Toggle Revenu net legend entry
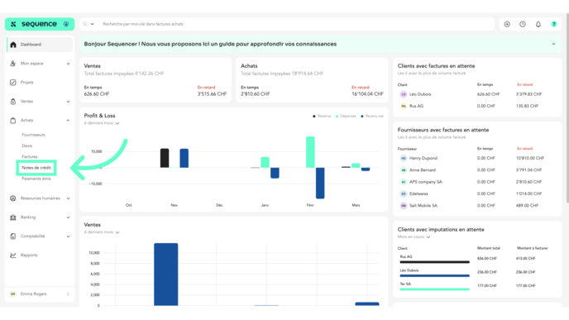 point(372,116)
